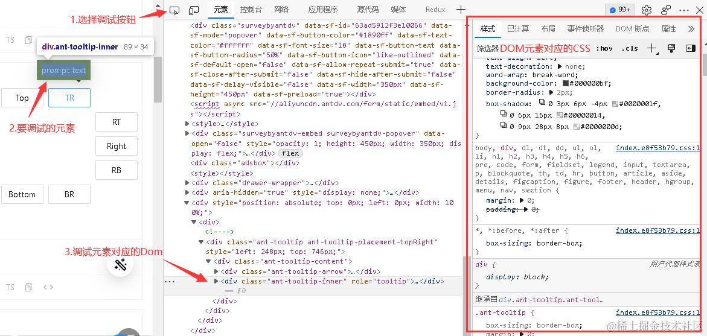Viewport: 707px width, 336px height.
Task: Click the copy icon above the tooltip demo
Action: click(x=28, y=40)
